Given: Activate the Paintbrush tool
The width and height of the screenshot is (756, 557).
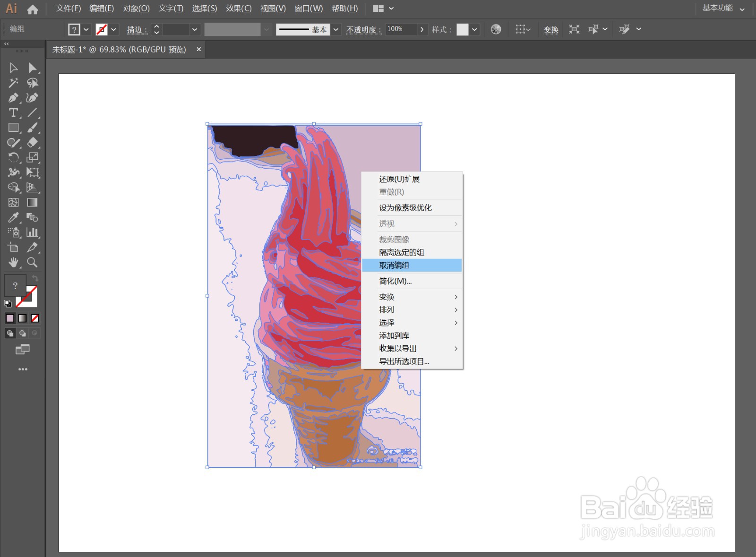Looking at the screenshot, I should click(x=32, y=128).
